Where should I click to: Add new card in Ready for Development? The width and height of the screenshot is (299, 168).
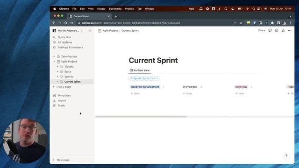click(135, 93)
